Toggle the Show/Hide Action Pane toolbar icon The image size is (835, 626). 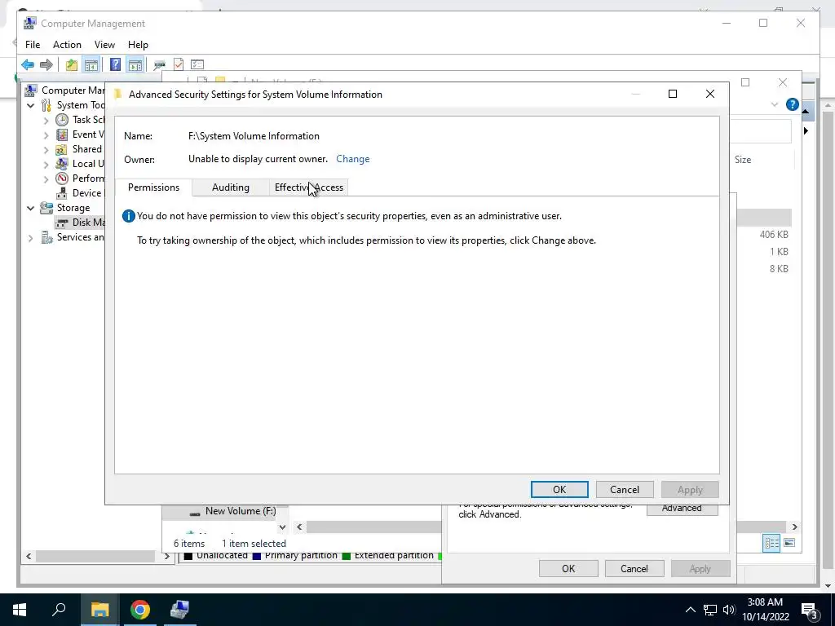[x=135, y=65]
